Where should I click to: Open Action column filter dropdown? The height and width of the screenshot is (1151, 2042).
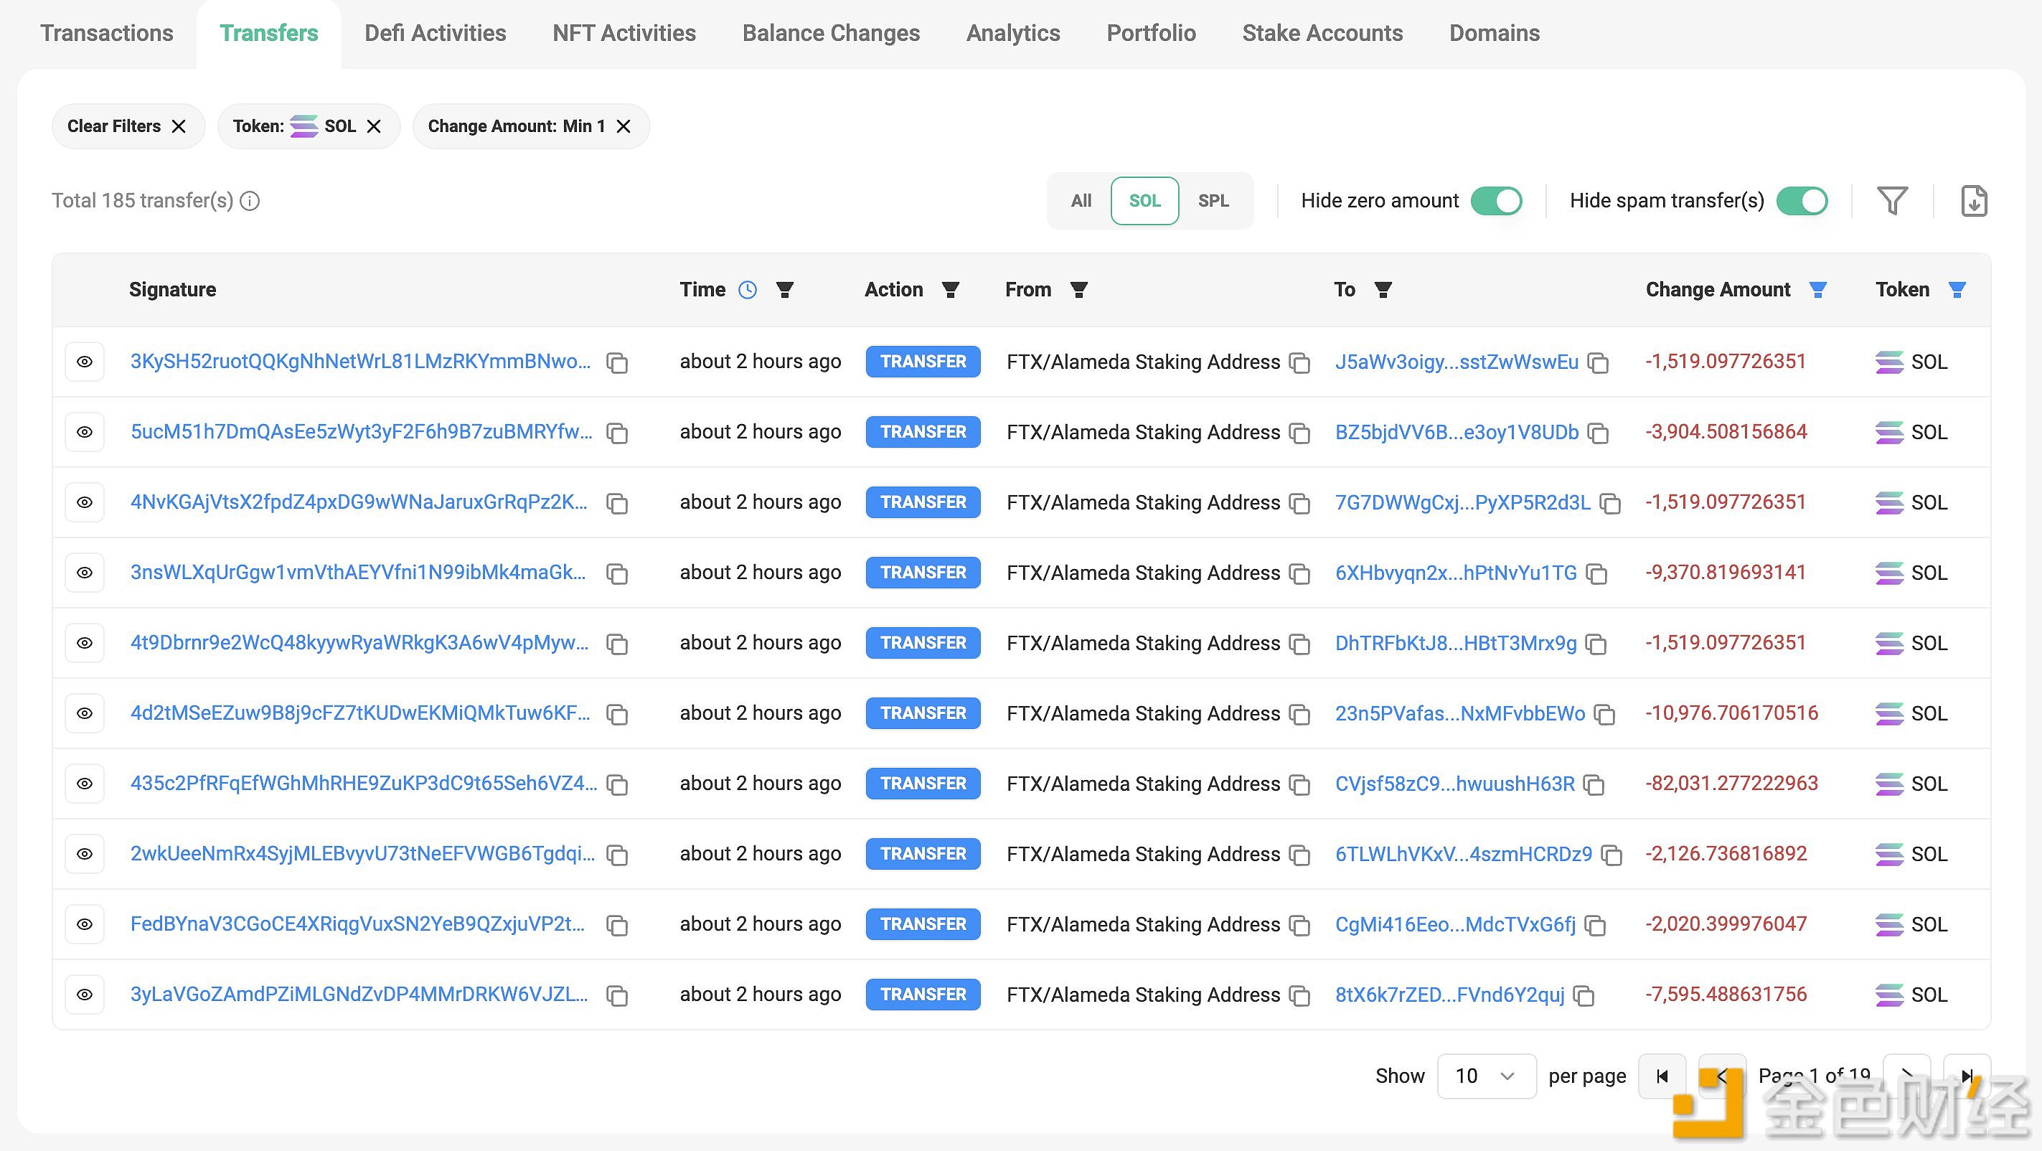pyautogui.click(x=951, y=290)
